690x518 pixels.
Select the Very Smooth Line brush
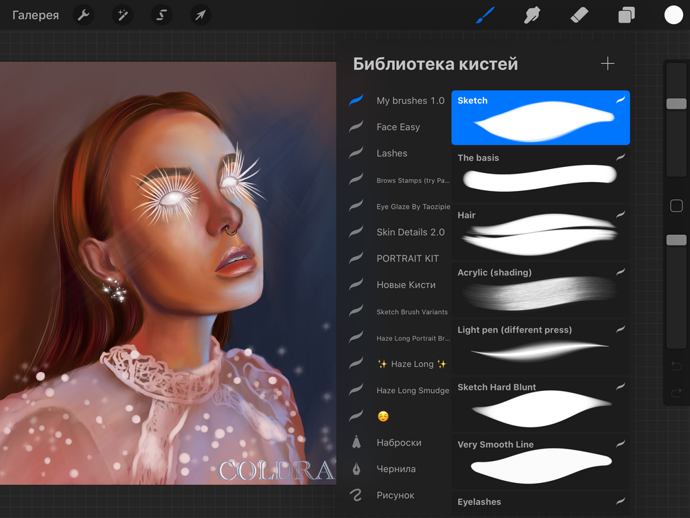540,462
